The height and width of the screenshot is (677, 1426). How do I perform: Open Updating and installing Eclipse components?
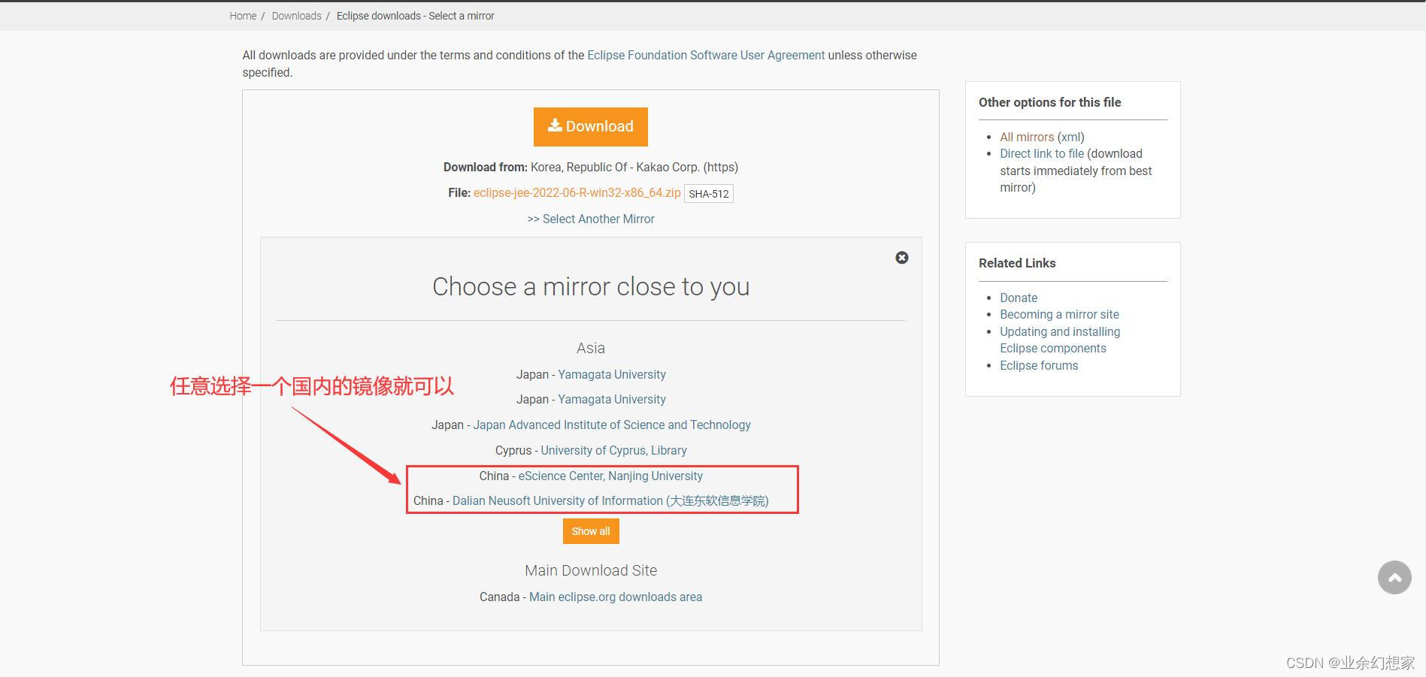click(1060, 340)
